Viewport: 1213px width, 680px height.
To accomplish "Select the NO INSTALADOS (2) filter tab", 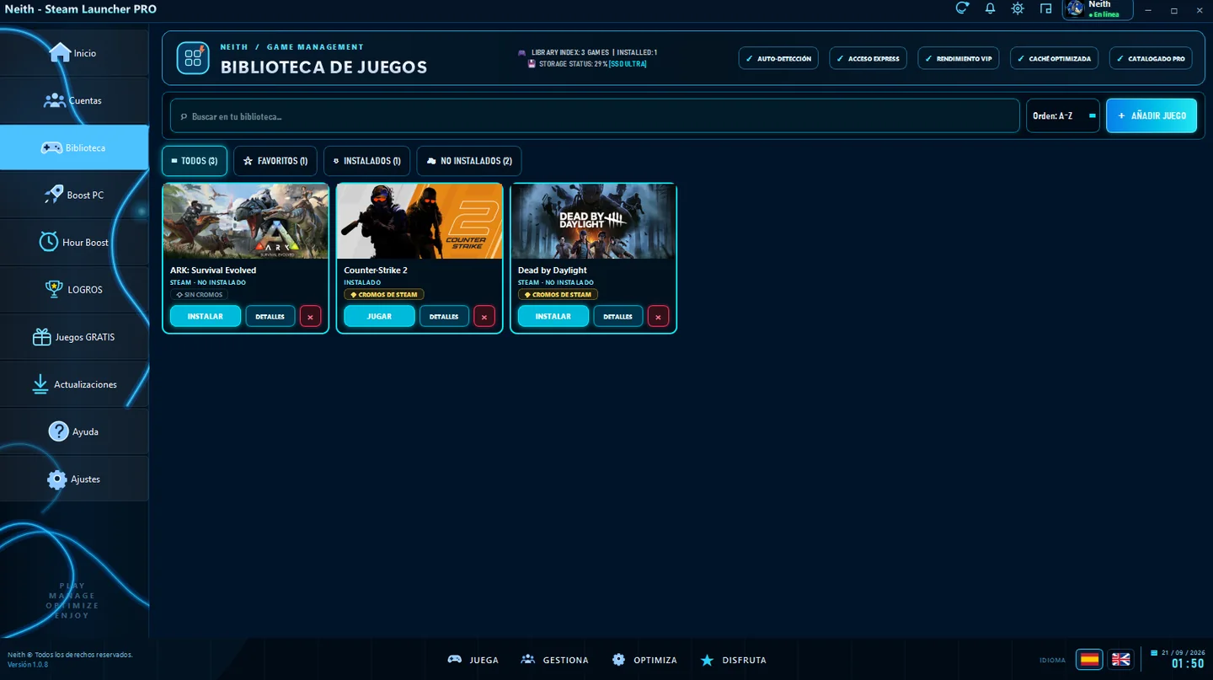I will (469, 161).
